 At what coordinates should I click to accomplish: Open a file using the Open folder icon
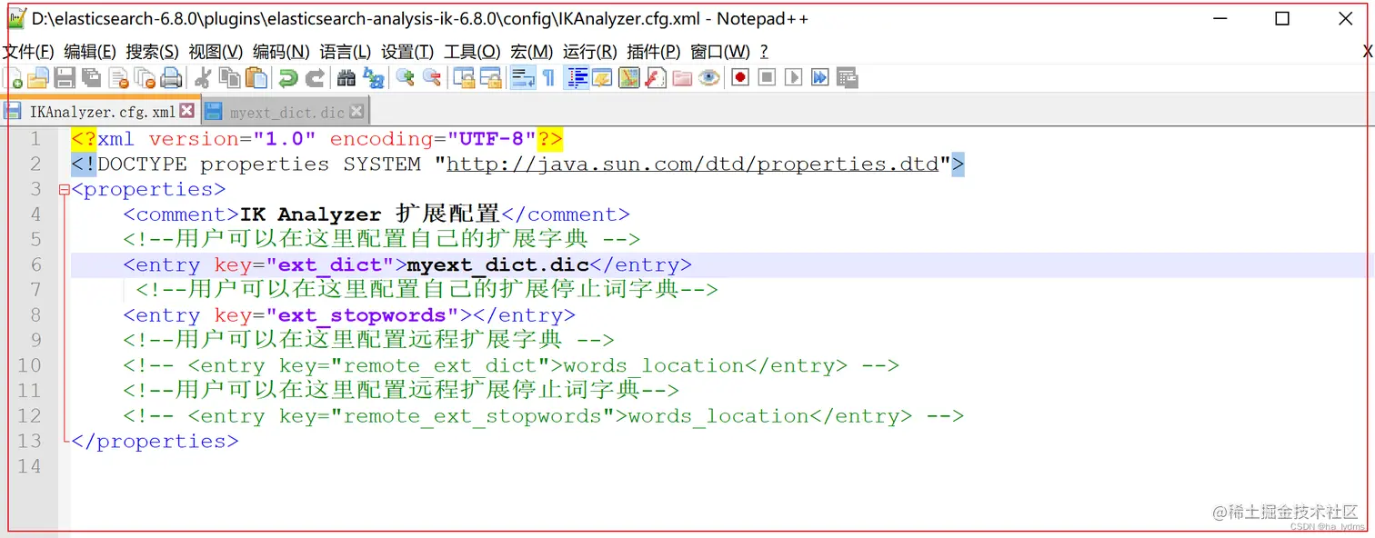(x=38, y=78)
